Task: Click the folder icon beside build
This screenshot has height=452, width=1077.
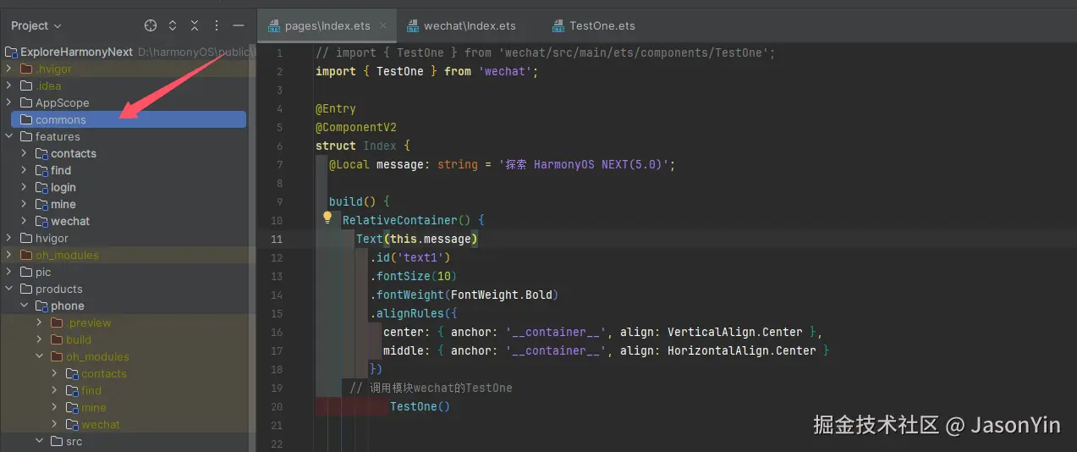Action: (x=57, y=339)
